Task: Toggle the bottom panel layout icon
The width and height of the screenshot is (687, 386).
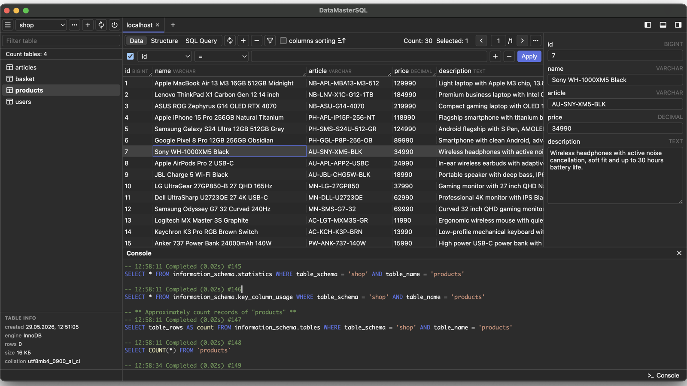Action: click(663, 25)
